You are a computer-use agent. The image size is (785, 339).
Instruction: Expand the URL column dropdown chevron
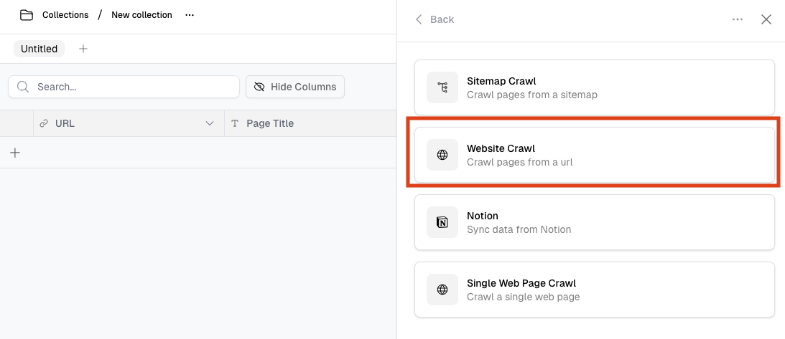click(x=210, y=123)
